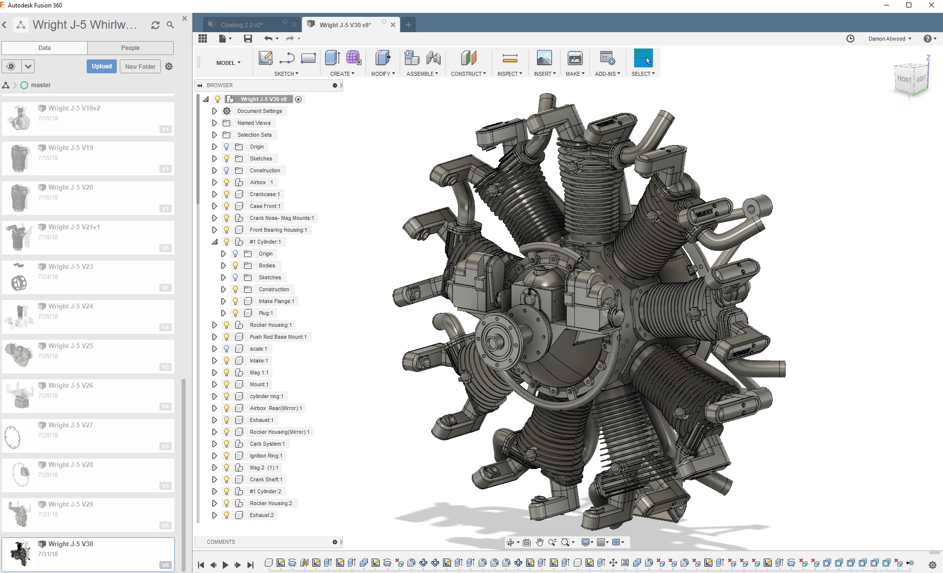
Task: Open the Add-Ins scripts icon
Action: point(607,58)
